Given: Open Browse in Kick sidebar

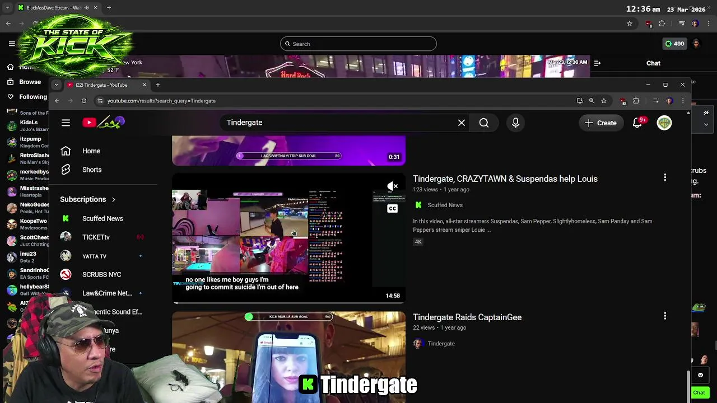Looking at the screenshot, I should click(x=30, y=82).
